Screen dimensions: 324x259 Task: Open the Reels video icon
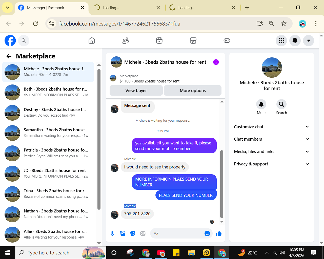(x=159, y=40)
